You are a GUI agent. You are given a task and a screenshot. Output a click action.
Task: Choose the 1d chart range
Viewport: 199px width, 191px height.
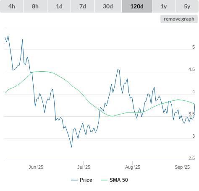coord(59,6)
